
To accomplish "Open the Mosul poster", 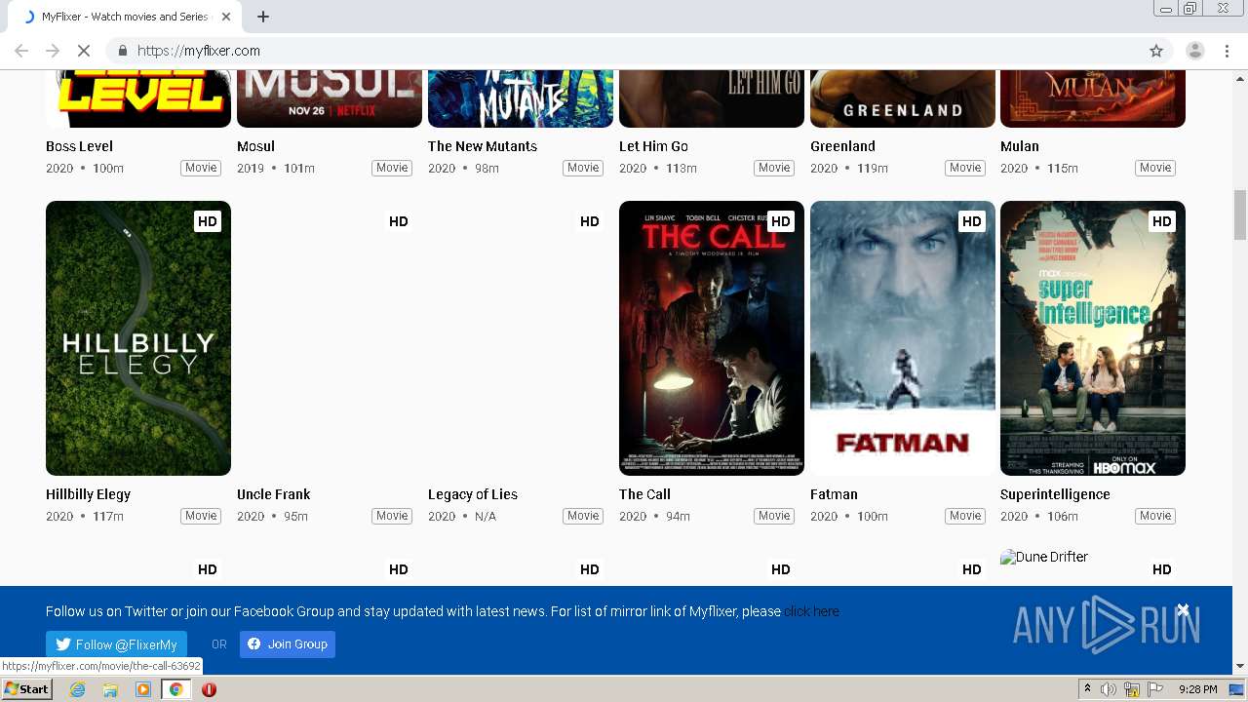I will click(x=330, y=98).
